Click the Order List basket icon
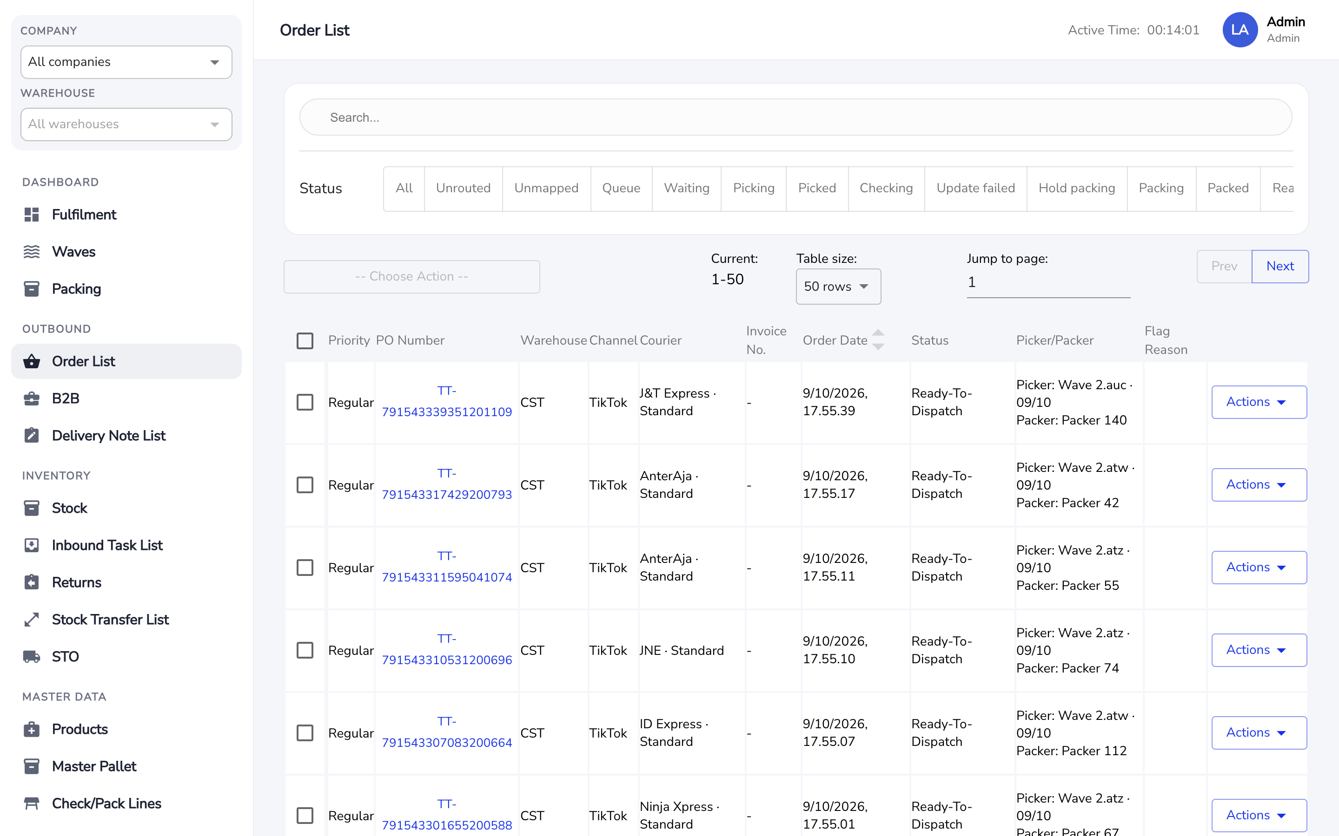This screenshot has width=1339, height=836. 32,361
